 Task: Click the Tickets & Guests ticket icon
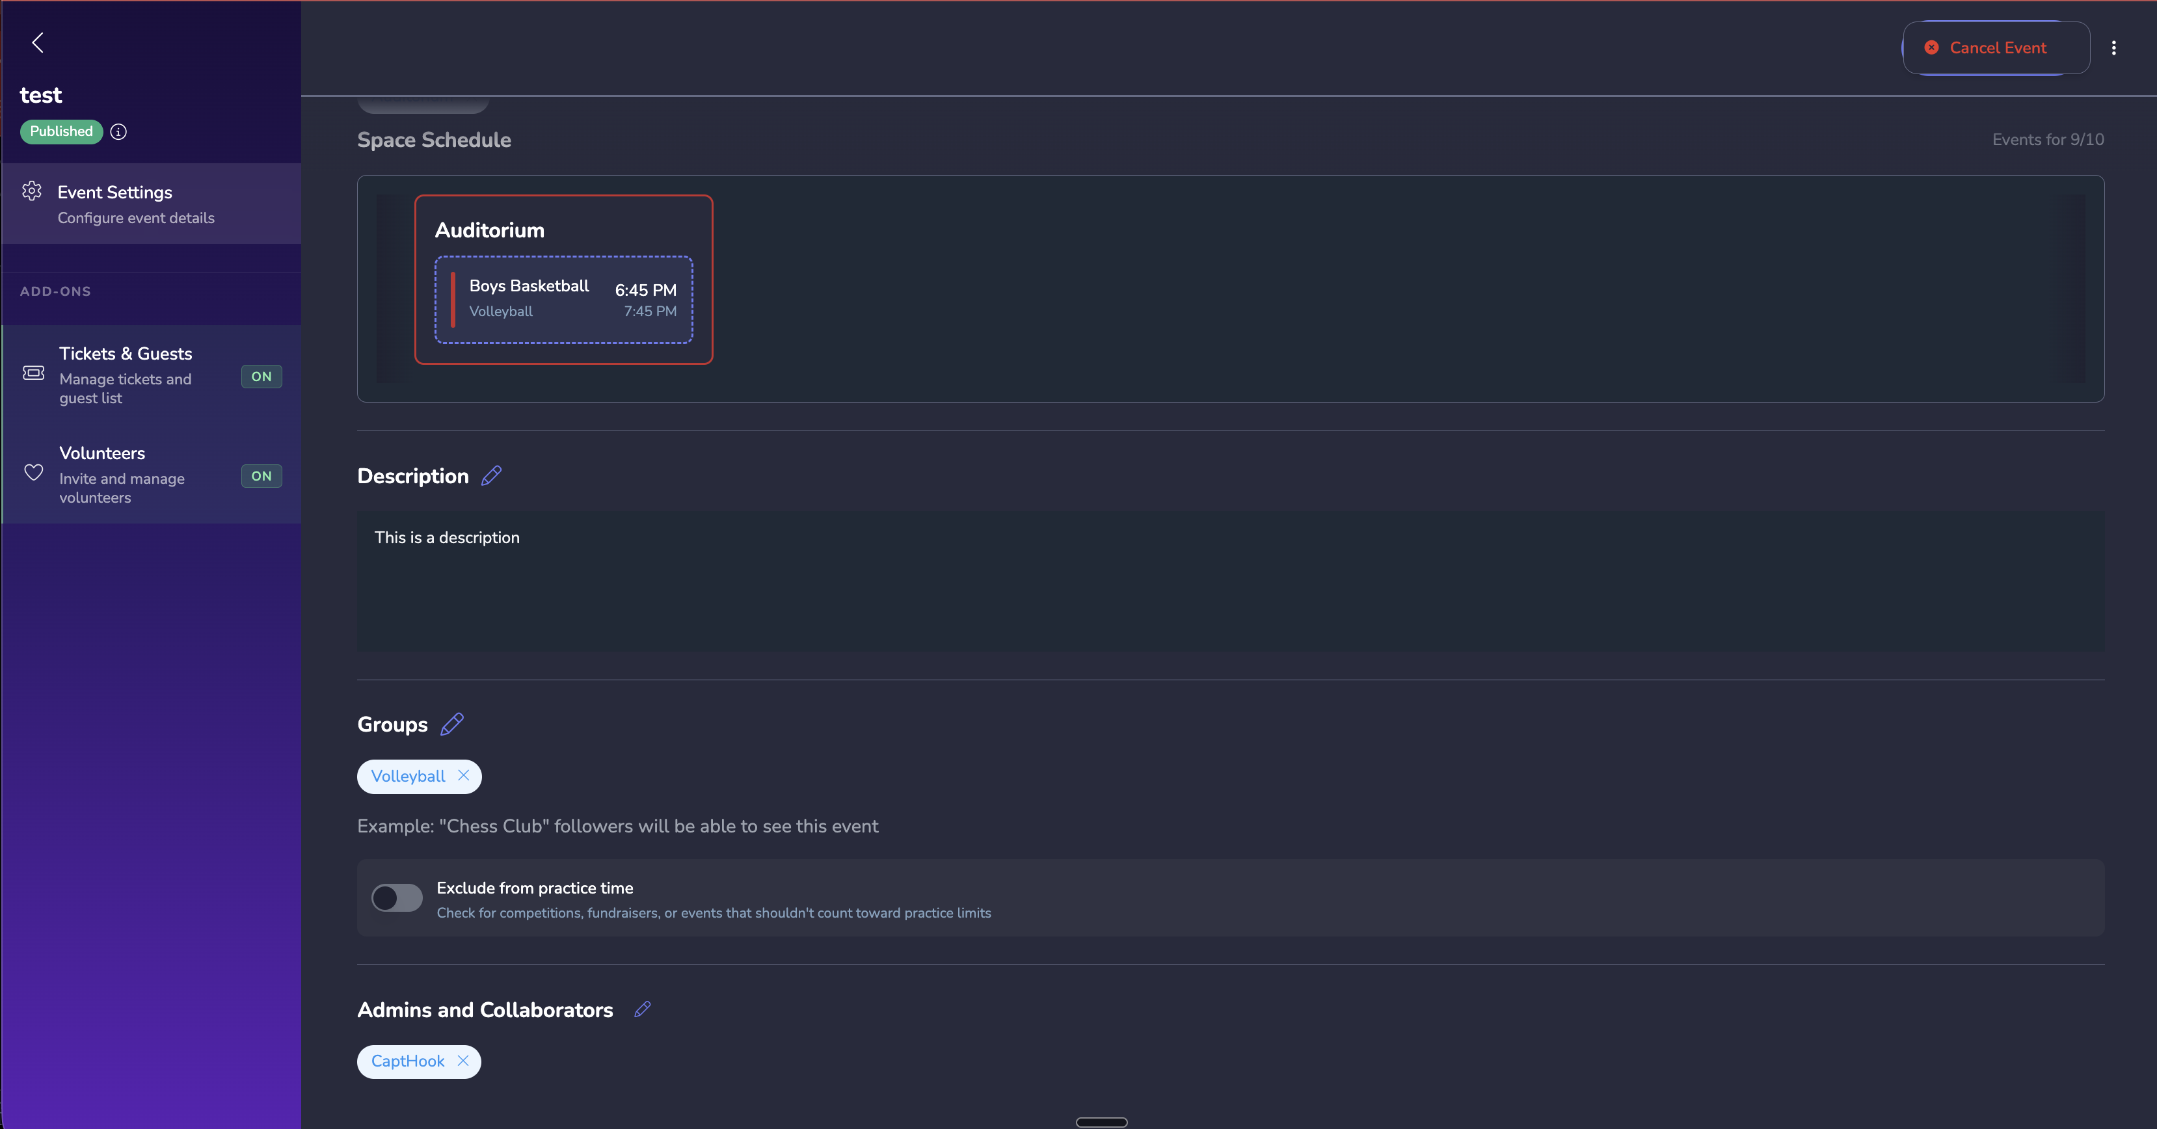(x=33, y=373)
